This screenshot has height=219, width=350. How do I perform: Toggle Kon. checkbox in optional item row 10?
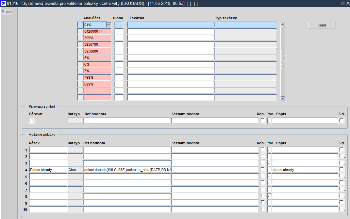[263, 209]
